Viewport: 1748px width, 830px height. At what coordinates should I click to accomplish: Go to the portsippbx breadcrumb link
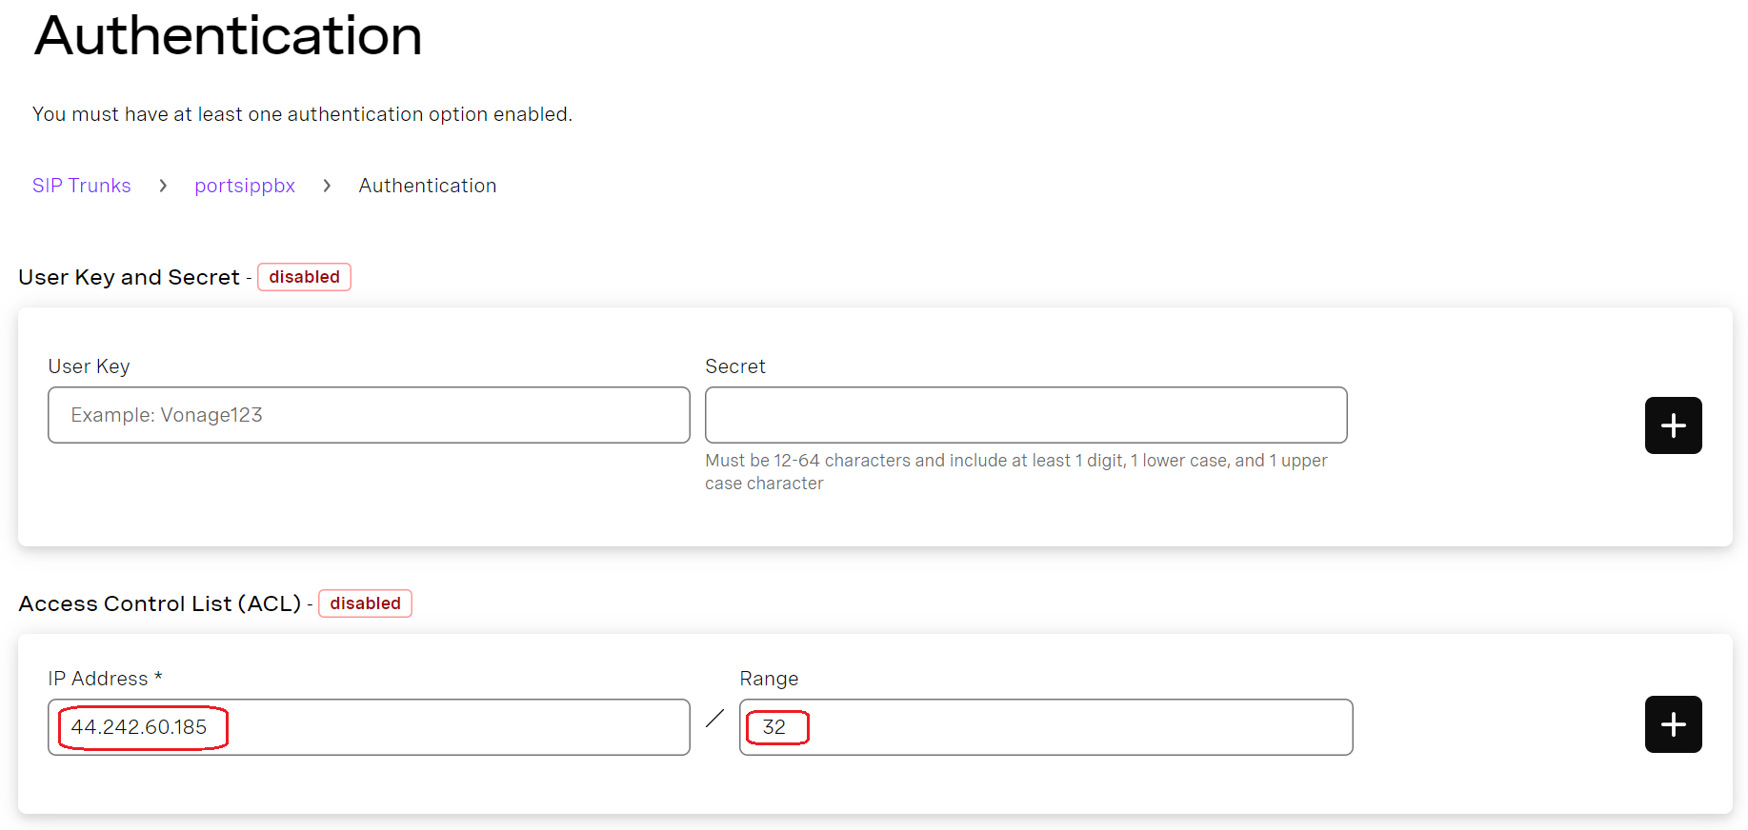coord(245,186)
